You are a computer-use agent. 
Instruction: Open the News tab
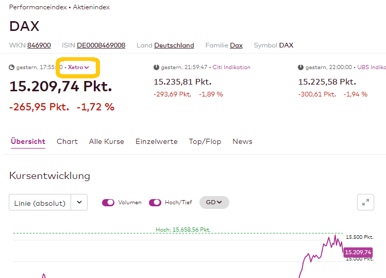coord(242,141)
